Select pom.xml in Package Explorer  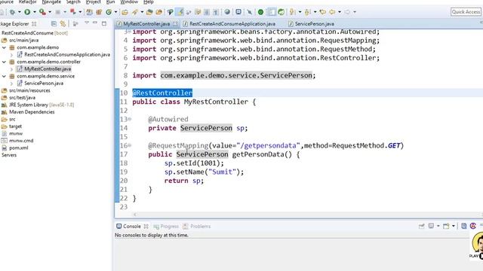coord(18,148)
